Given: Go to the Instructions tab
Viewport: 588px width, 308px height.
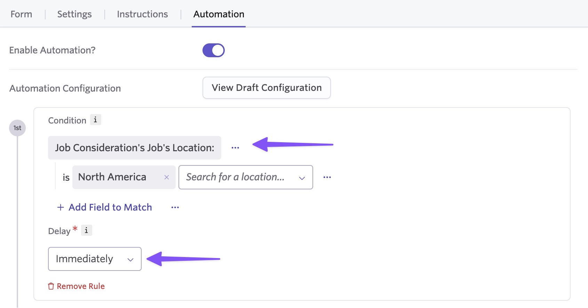Looking at the screenshot, I should click(x=142, y=14).
